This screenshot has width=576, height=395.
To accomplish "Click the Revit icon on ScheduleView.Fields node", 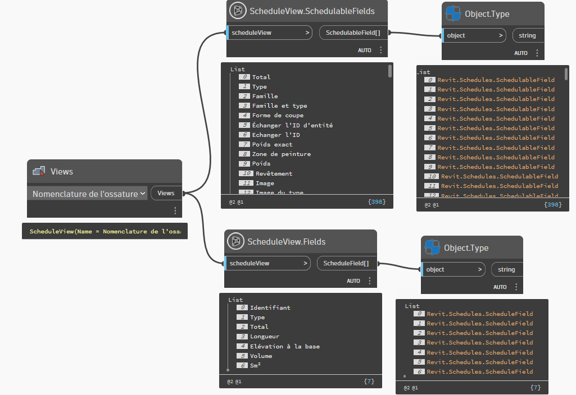I will pos(235,241).
